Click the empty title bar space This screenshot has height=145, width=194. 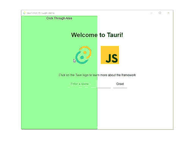[101, 13]
